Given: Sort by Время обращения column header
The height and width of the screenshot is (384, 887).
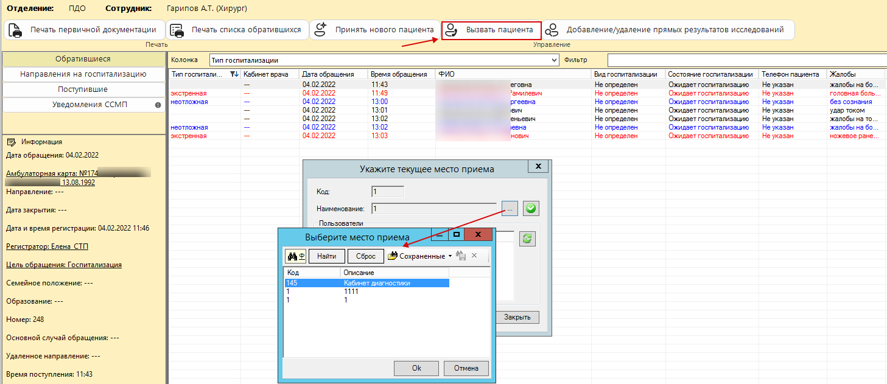Looking at the screenshot, I should pyautogui.click(x=402, y=74).
